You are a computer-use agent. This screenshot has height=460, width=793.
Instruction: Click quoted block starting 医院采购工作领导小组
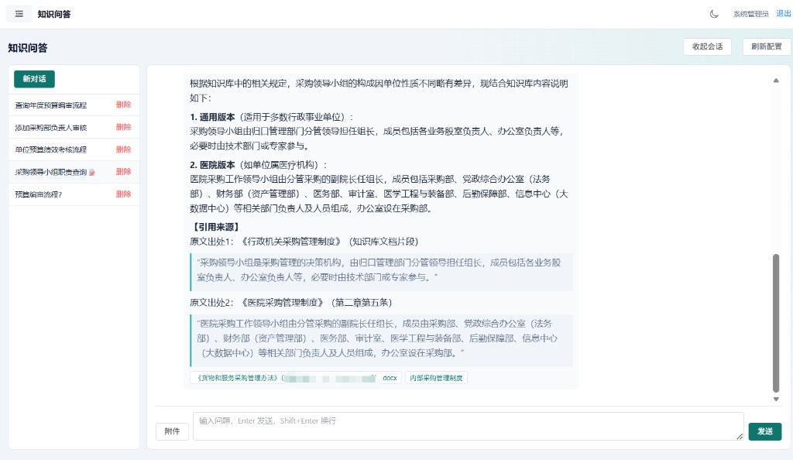coord(381,340)
